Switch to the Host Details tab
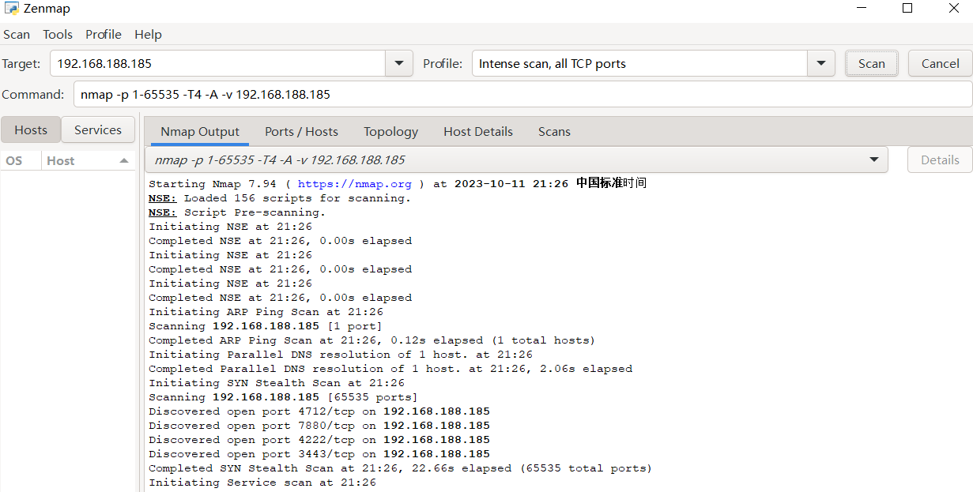 pos(478,131)
